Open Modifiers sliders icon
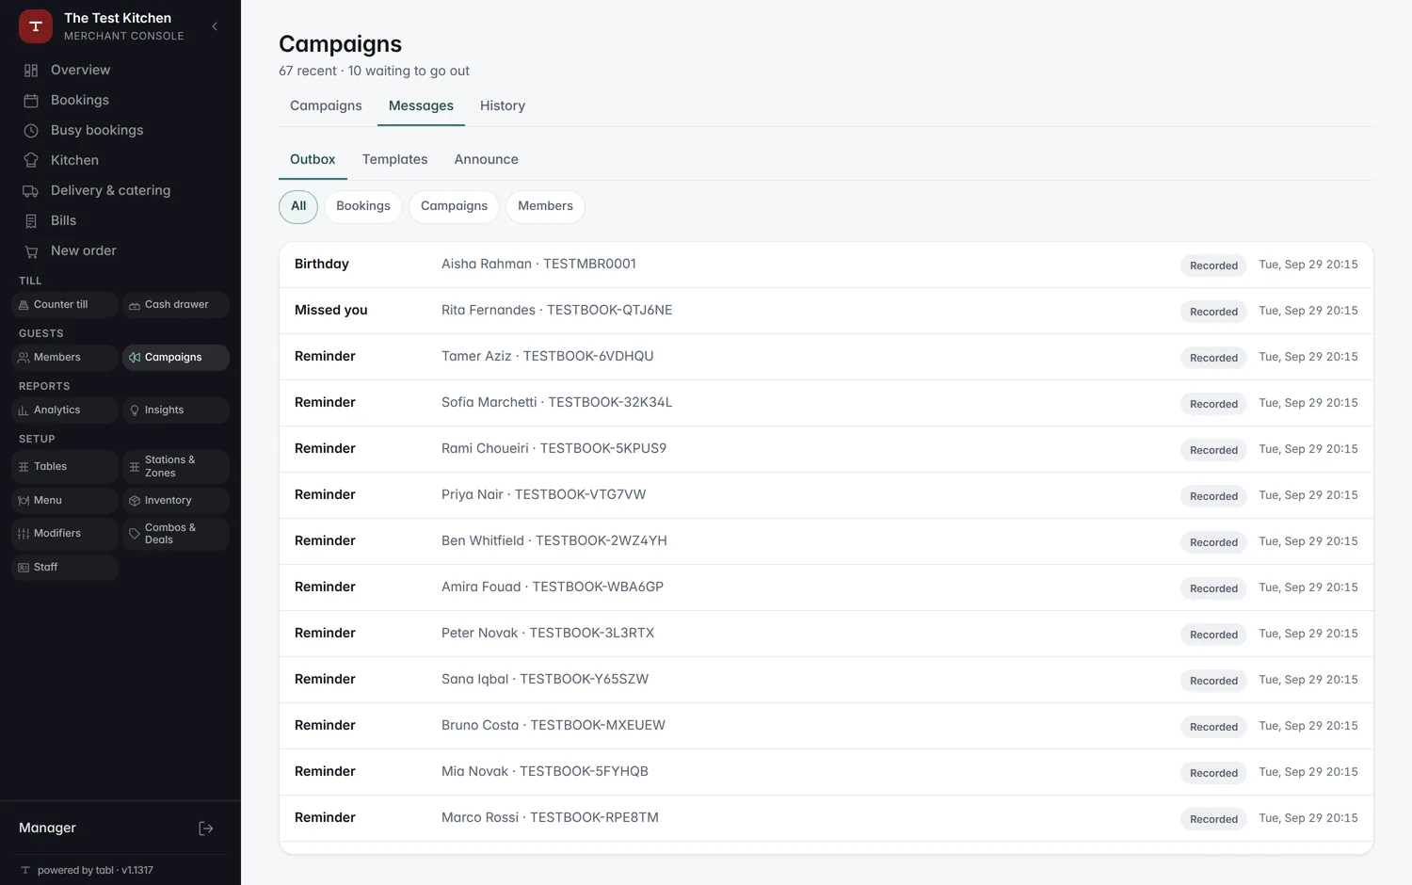 tap(24, 534)
